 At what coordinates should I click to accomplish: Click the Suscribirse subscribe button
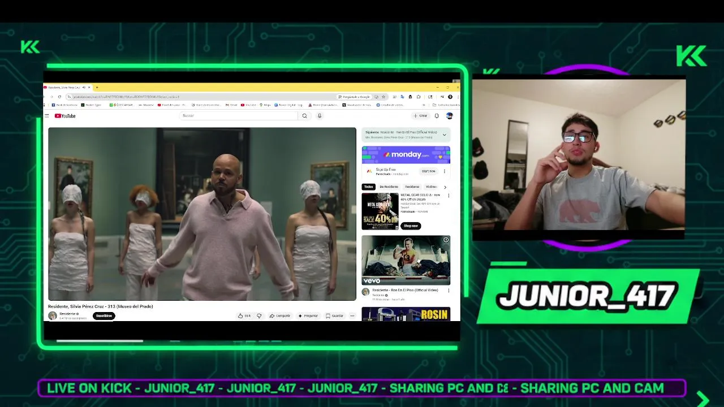coord(104,315)
